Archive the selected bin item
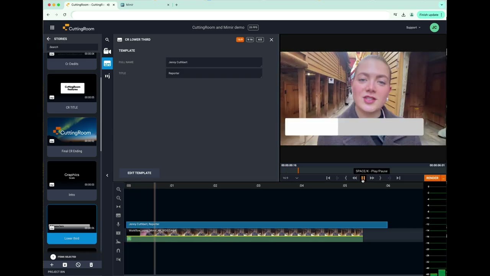This screenshot has width=490, height=276. coord(65,265)
